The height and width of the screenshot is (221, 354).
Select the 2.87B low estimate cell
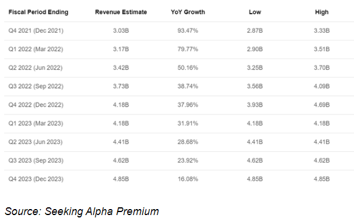click(255, 30)
